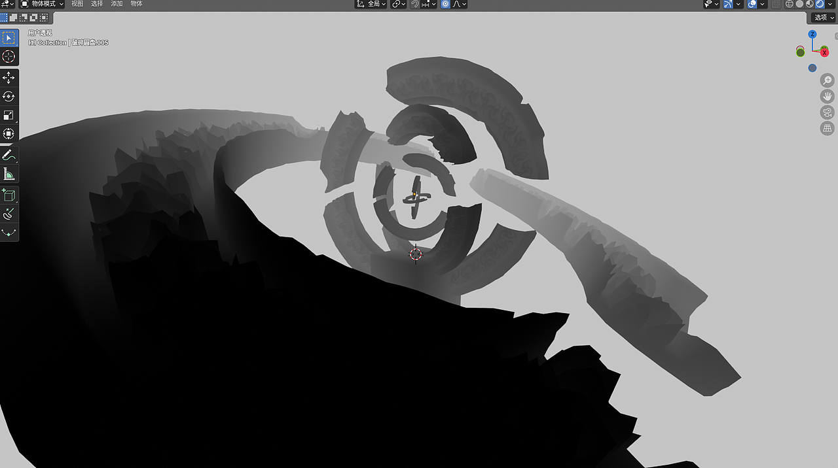Viewport: 838px width, 468px height.
Task: Select the Add Cube tool
Action: coord(9,195)
